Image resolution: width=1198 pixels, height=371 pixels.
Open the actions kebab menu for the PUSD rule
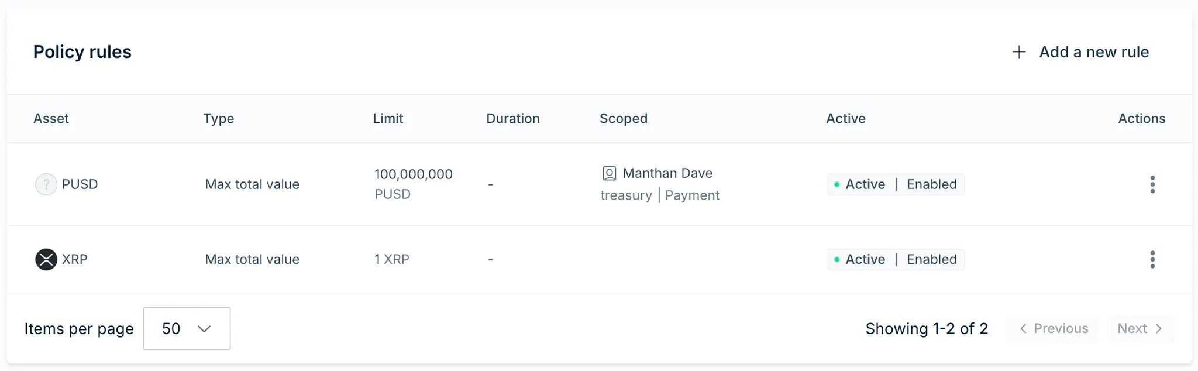pos(1152,184)
